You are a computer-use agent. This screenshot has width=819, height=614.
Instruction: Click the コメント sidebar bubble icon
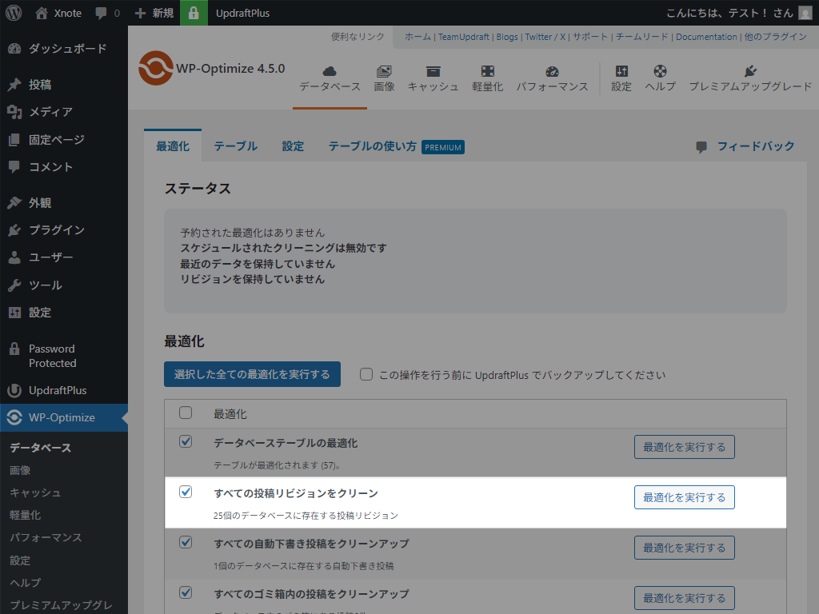pyautogui.click(x=14, y=166)
